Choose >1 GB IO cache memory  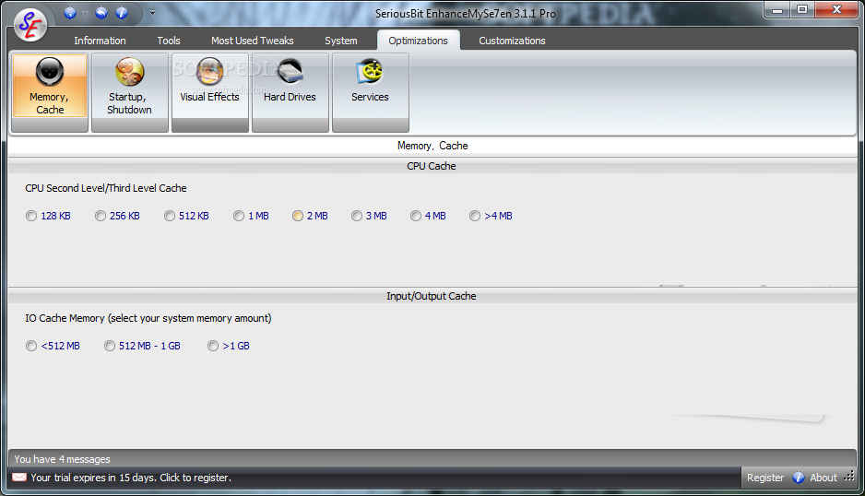pos(229,346)
